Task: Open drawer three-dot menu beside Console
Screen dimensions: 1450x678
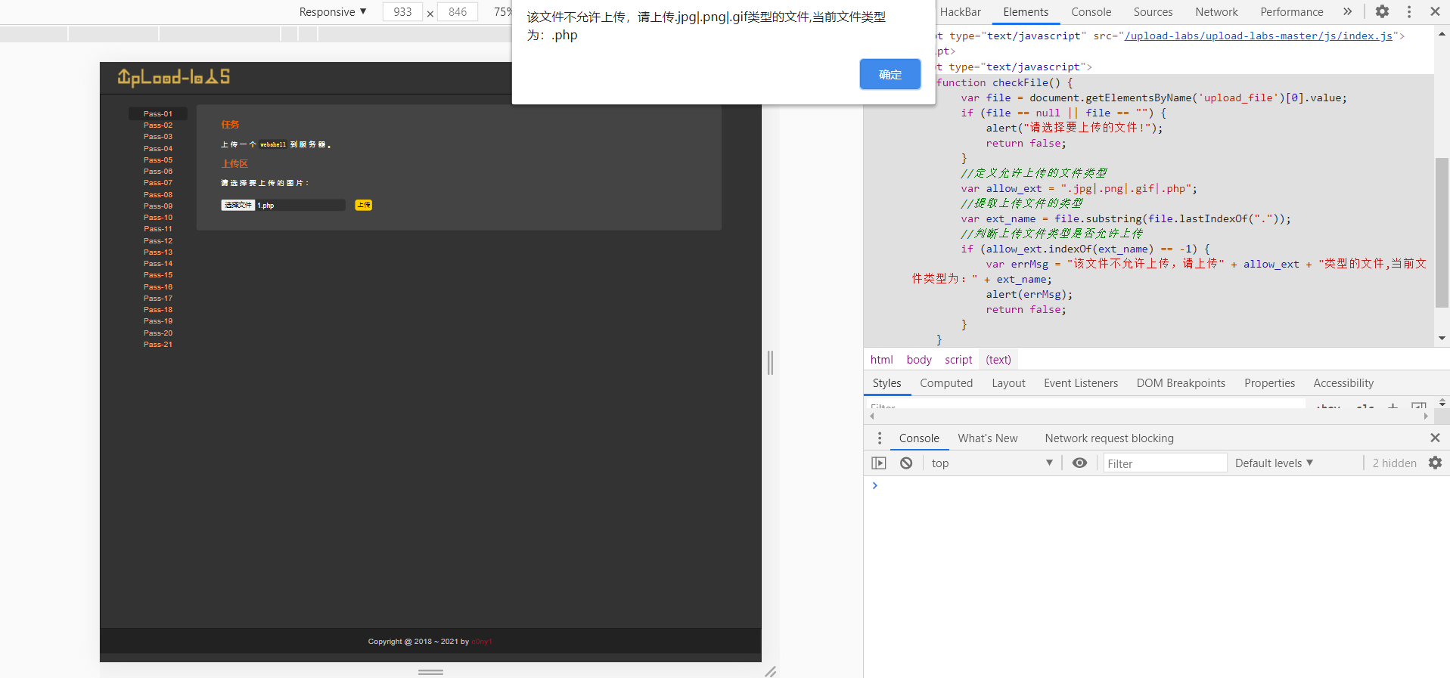Action: coord(879,438)
